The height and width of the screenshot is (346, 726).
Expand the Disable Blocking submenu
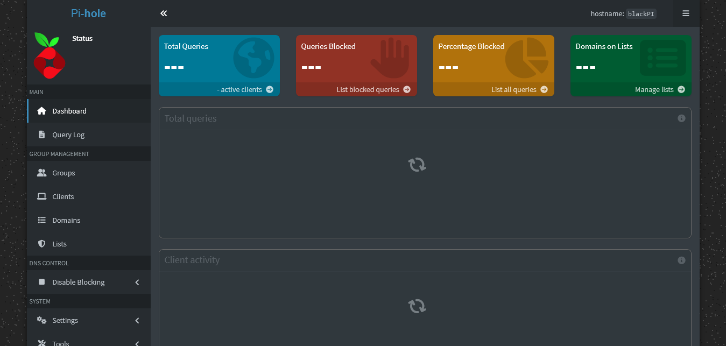(137, 283)
